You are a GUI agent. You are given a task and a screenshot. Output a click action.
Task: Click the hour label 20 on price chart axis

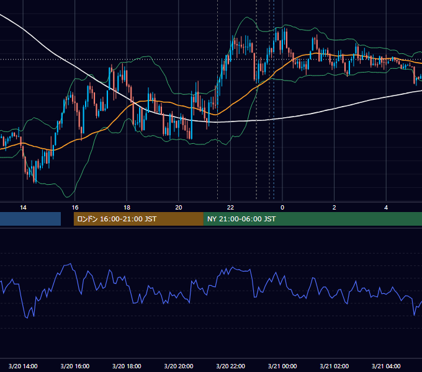point(179,208)
